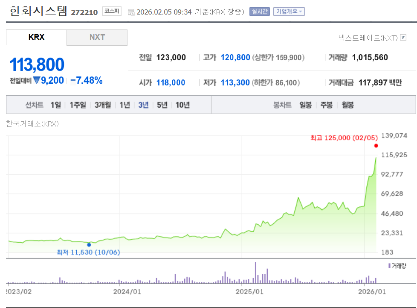Click the price change value 9,200
Viewport: 417px width, 308px height.
tap(52, 80)
